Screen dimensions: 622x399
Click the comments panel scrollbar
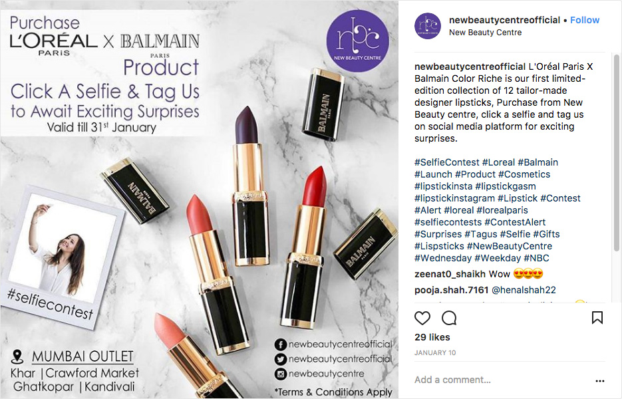[x=617, y=153]
